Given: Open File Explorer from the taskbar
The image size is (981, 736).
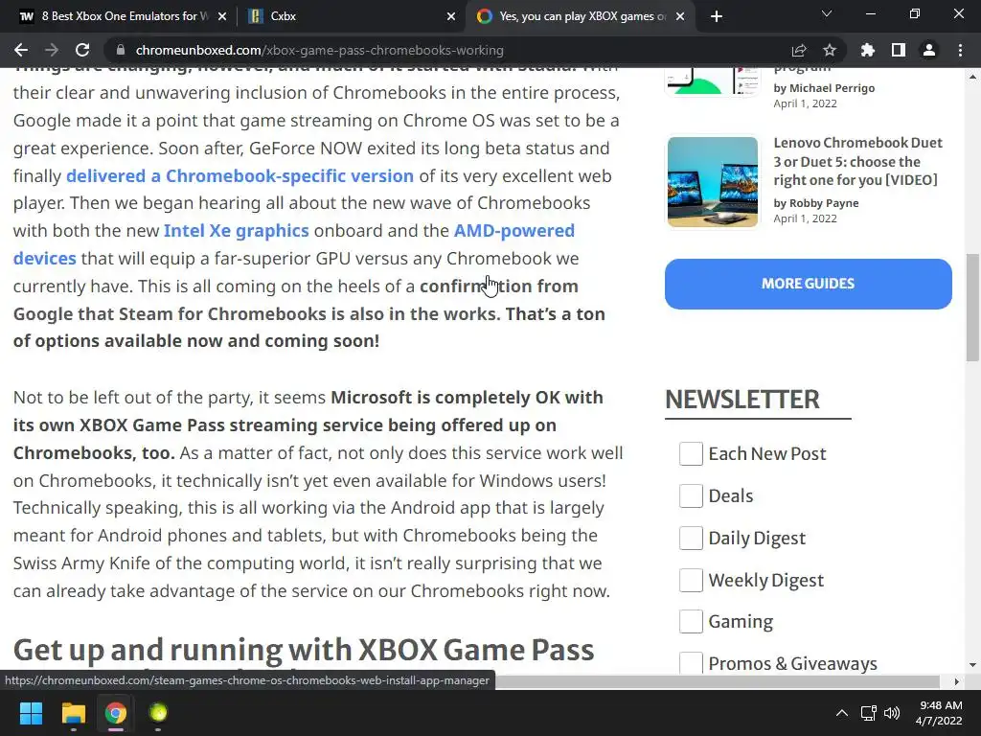Looking at the screenshot, I should click(x=73, y=713).
